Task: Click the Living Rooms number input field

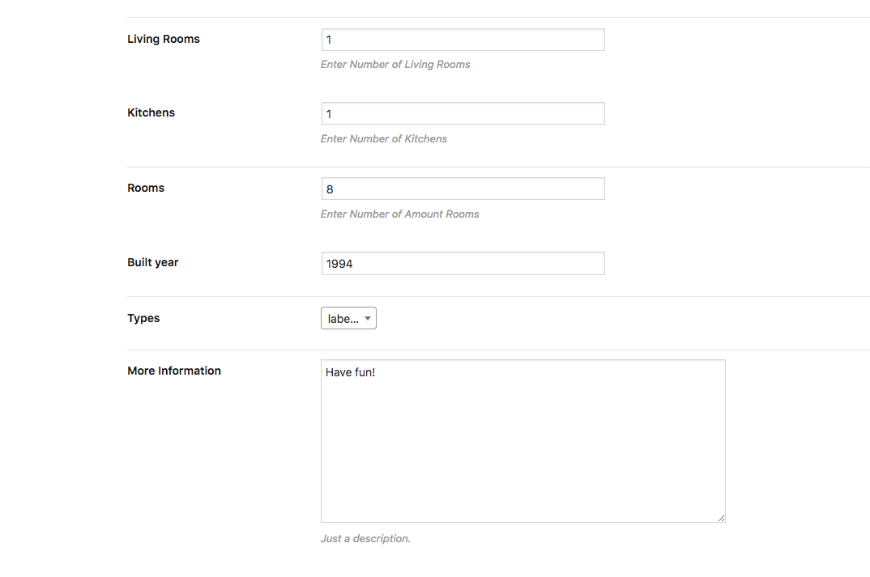Action: pos(463,40)
